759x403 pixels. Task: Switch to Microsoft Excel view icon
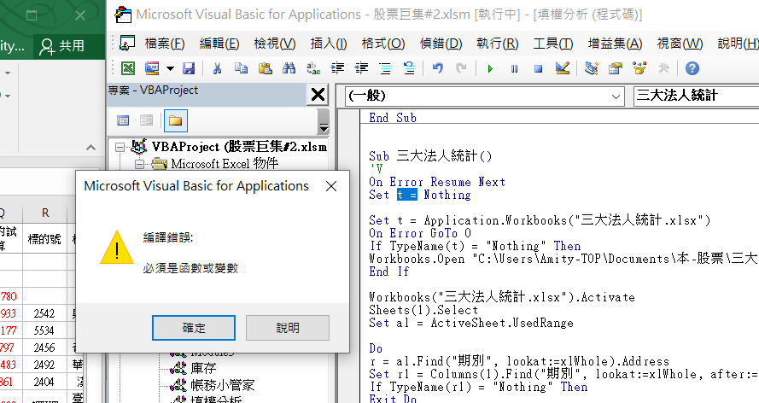point(128,68)
